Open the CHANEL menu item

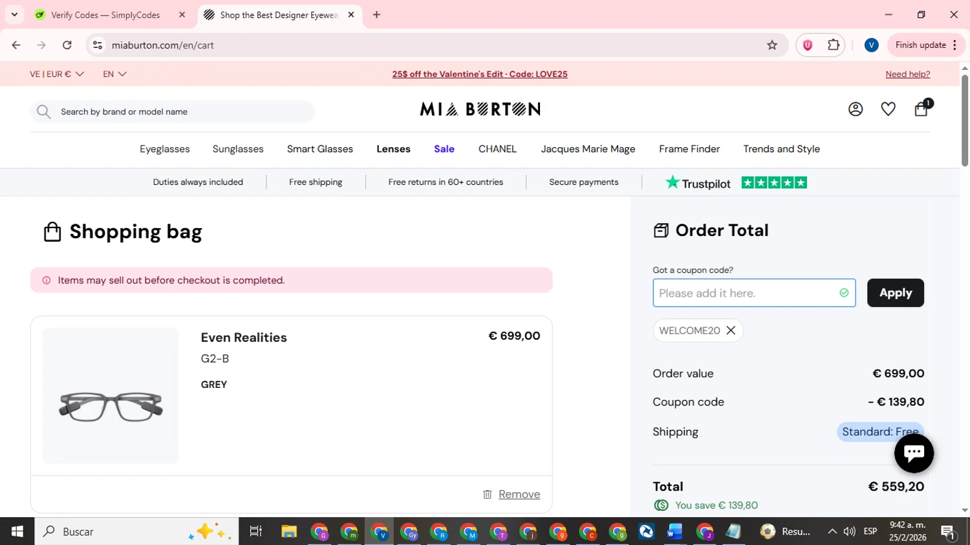coord(497,149)
